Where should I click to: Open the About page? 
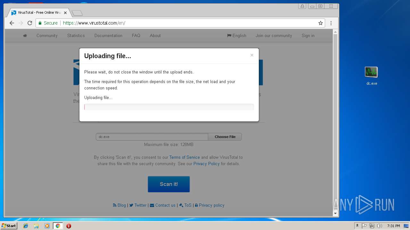155,35
